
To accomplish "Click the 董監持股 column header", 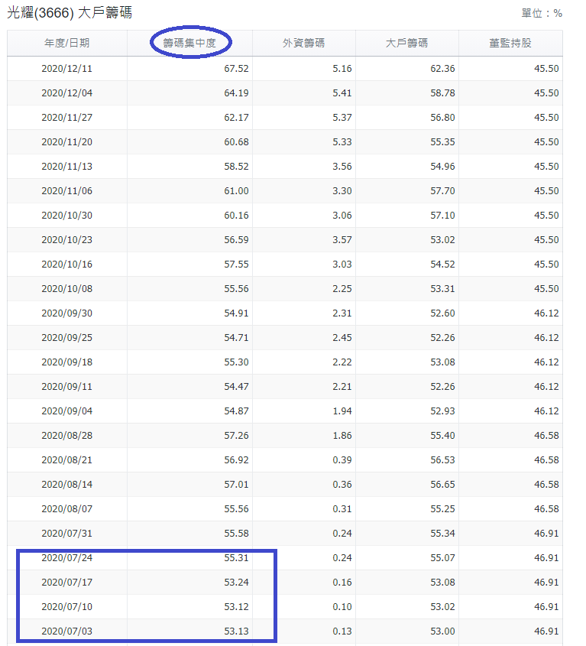I will 510,44.
